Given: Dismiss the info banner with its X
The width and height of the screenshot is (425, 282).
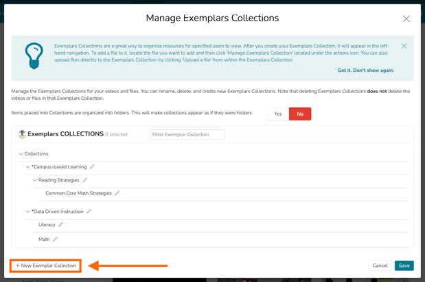Looking at the screenshot, I should 404,47.
